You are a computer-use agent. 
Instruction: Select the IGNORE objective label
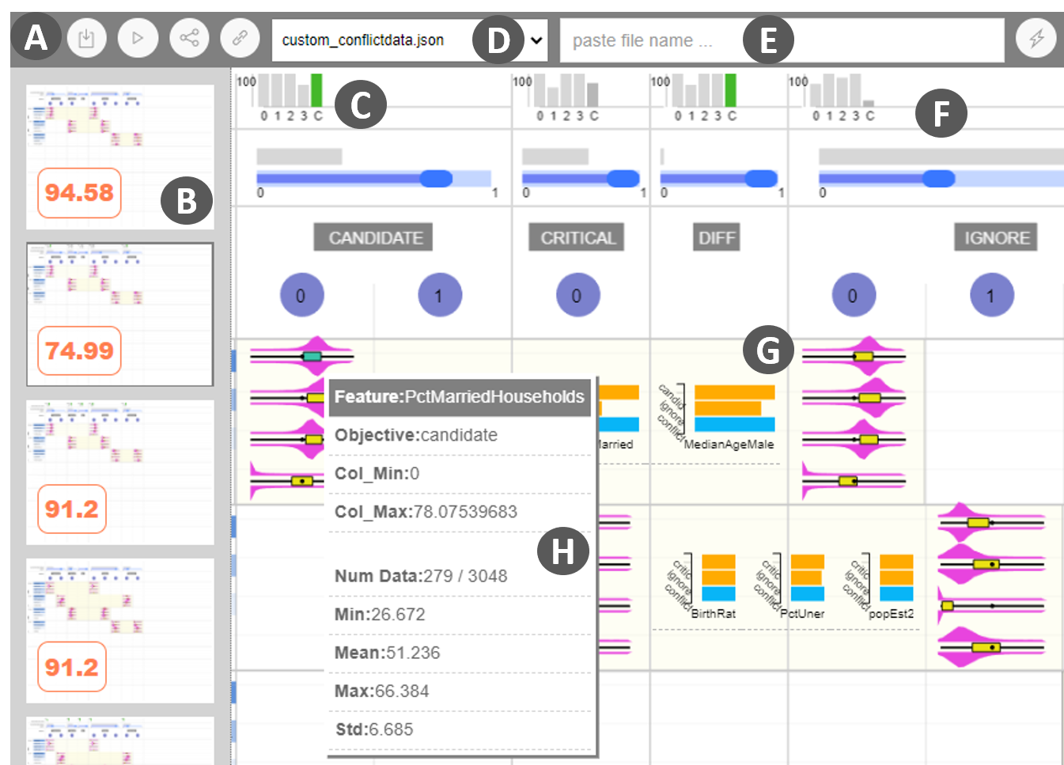pyautogui.click(x=996, y=237)
